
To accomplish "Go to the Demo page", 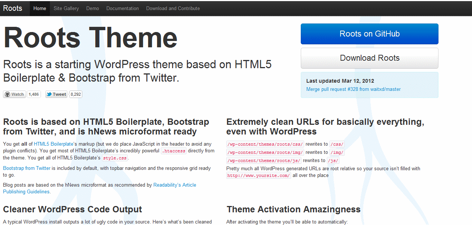I will point(93,8).
